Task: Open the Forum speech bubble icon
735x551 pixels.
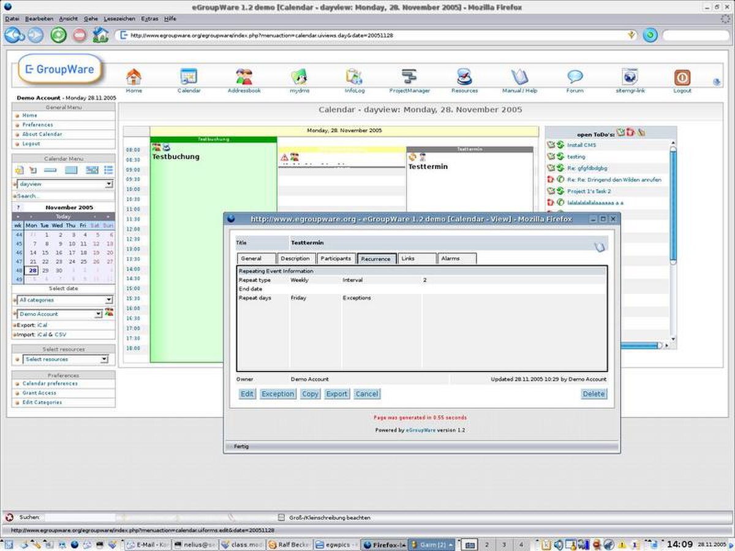Action: tap(575, 77)
